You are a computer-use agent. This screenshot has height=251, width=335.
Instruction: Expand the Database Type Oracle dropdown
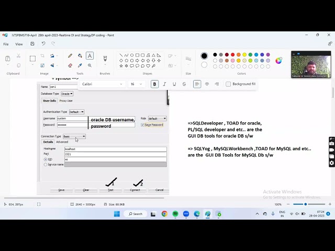pyautogui.click(x=67, y=94)
